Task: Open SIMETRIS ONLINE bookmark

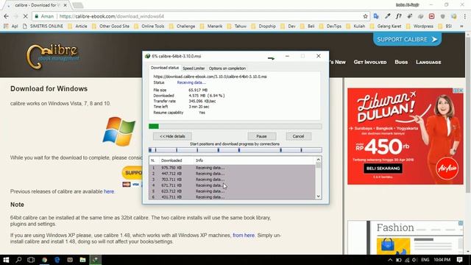Action: point(43,26)
